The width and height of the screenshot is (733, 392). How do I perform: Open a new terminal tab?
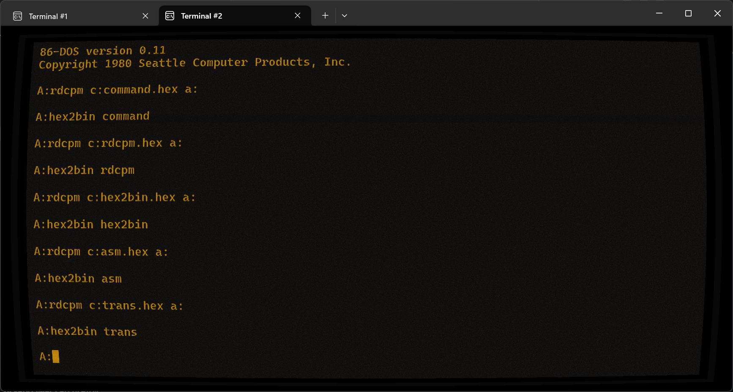point(325,16)
